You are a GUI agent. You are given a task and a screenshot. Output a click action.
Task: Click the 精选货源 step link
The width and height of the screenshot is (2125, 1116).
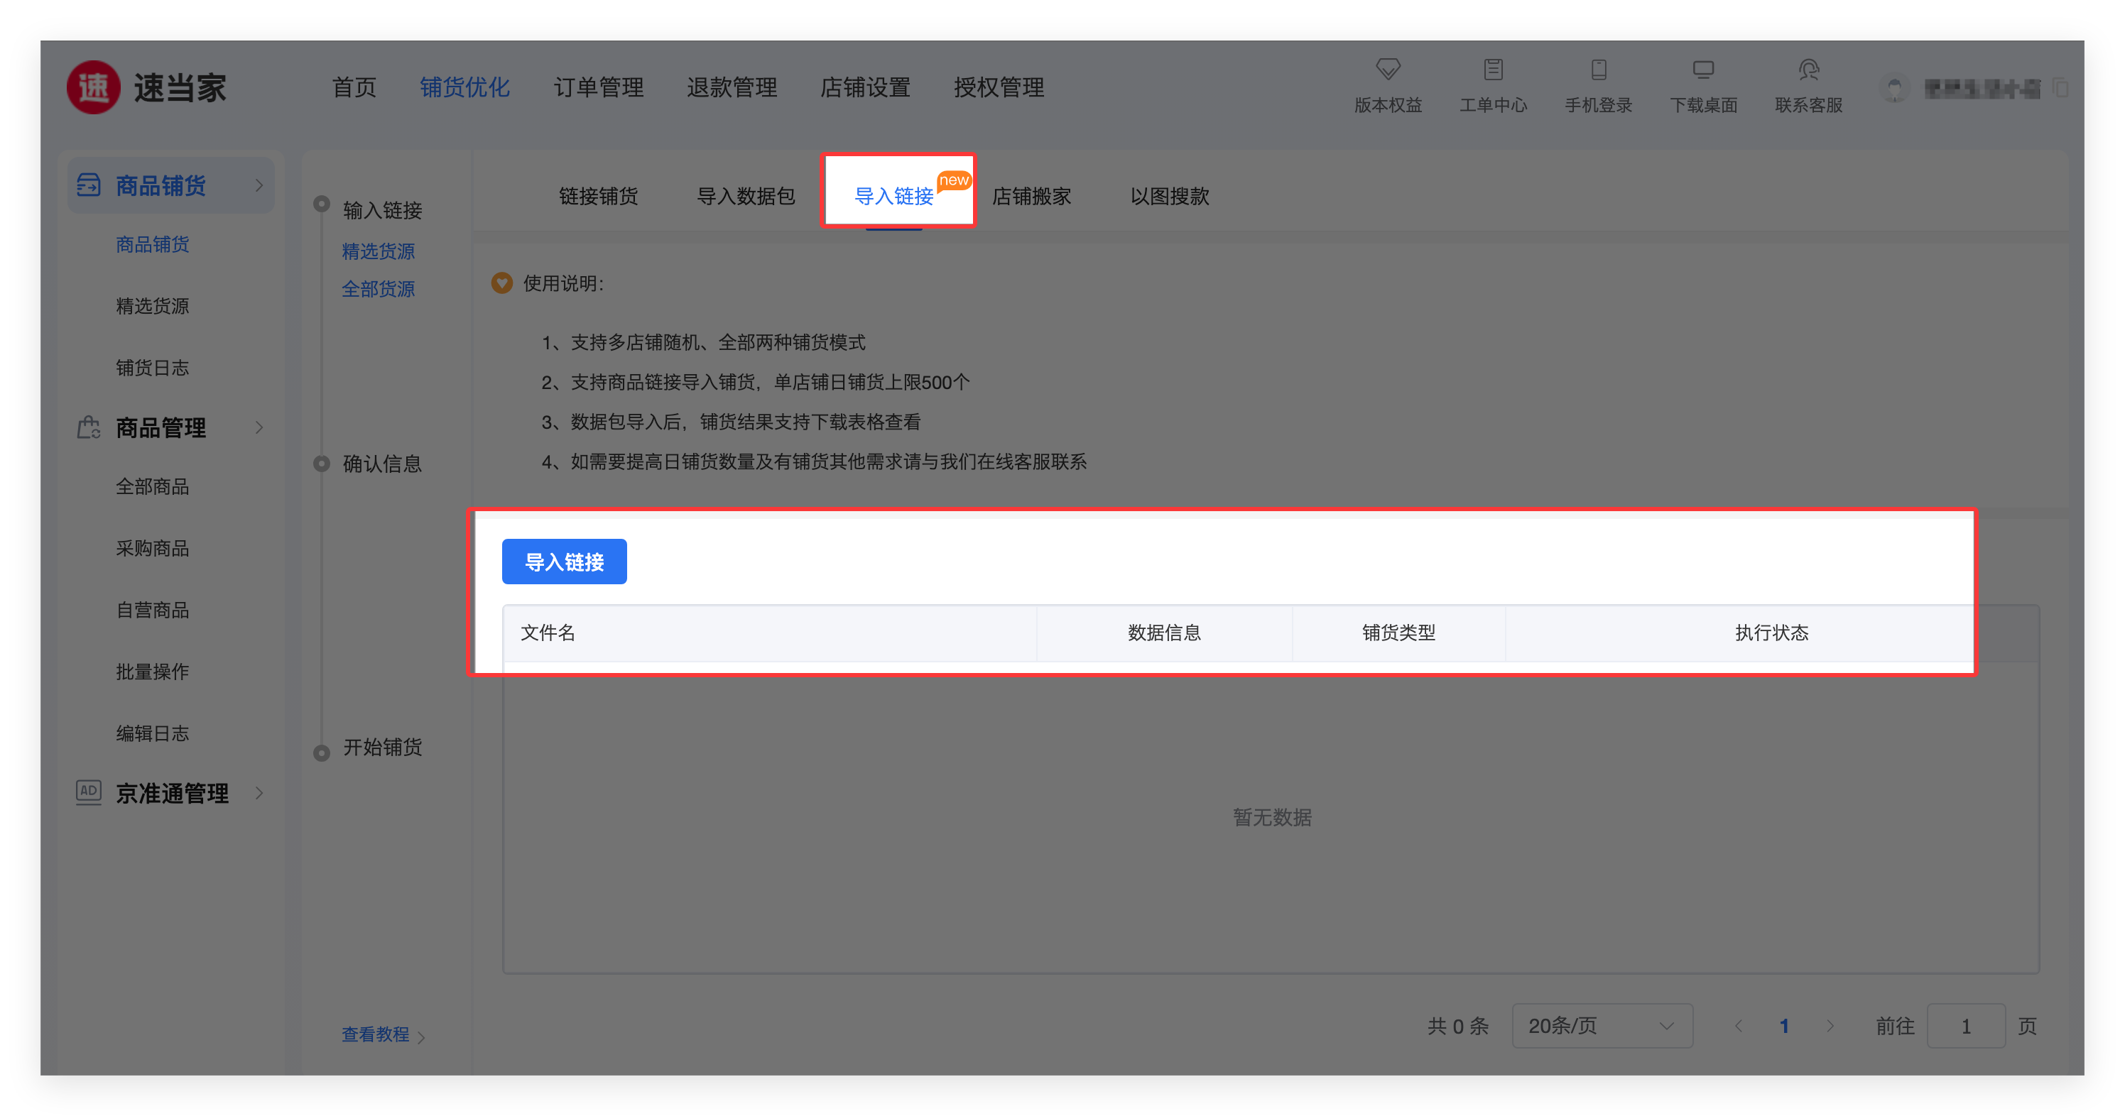click(x=378, y=251)
